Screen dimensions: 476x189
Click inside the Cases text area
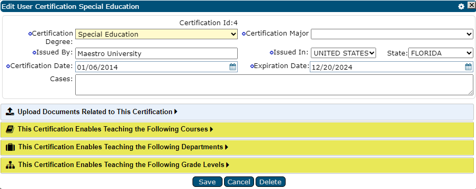274,85
